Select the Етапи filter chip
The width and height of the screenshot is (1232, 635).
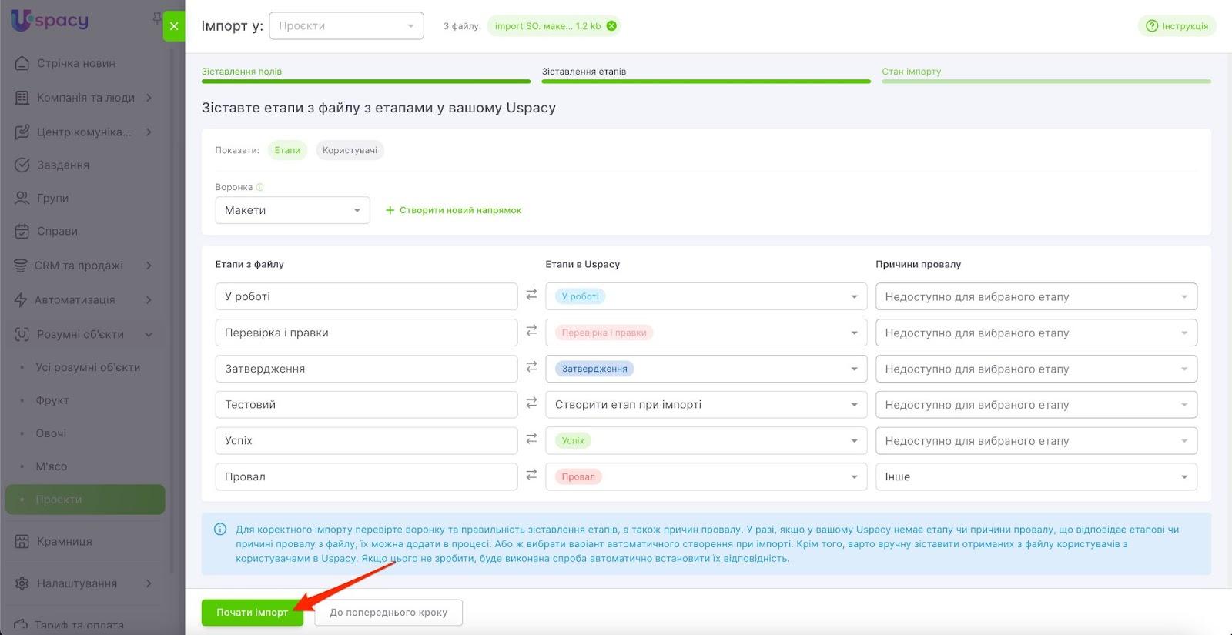tap(287, 150)
